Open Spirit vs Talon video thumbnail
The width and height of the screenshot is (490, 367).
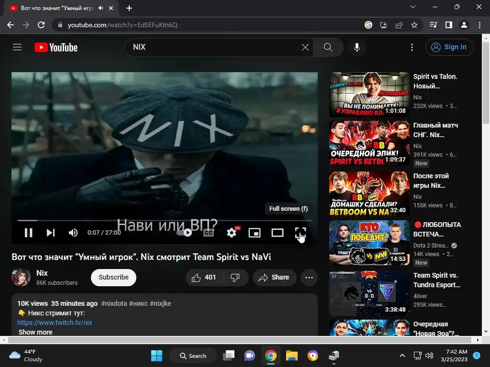[369, 95]
